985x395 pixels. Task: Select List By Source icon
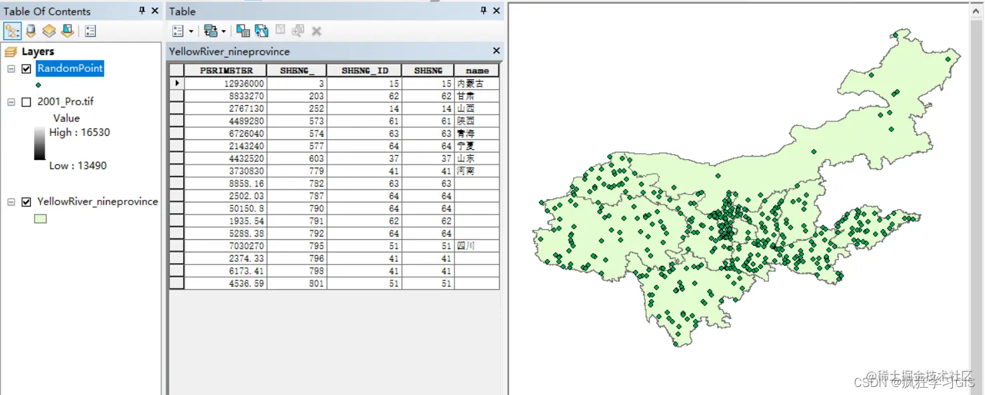pos(31,31)
